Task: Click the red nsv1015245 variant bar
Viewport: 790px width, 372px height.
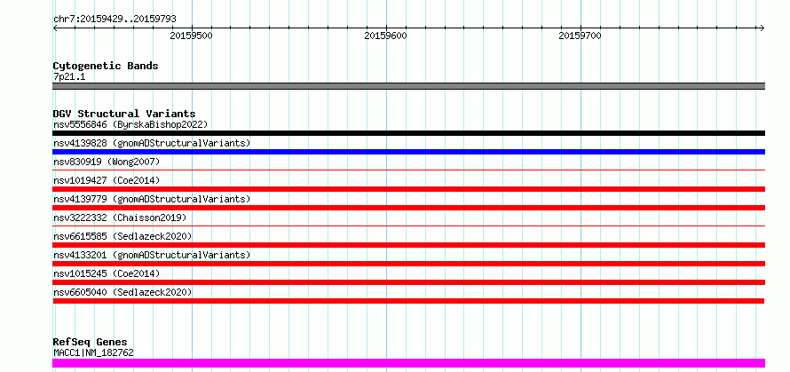Action: point(408,282)
